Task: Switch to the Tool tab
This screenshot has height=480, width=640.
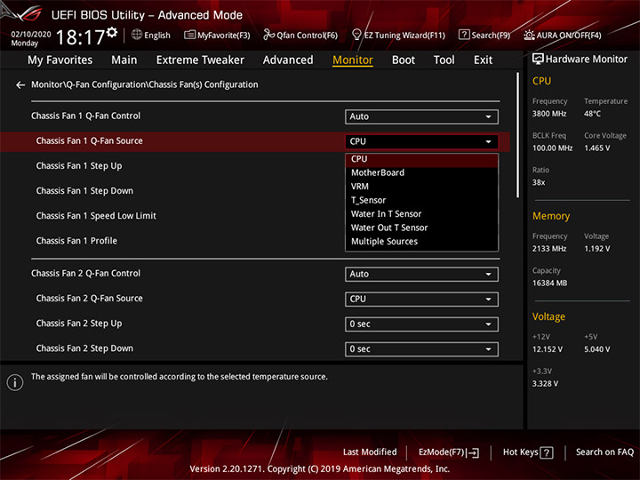Action: point(444,60)
